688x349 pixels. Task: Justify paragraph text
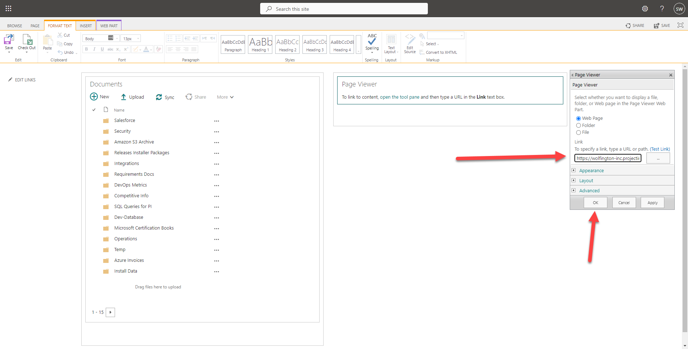[194, 49]
